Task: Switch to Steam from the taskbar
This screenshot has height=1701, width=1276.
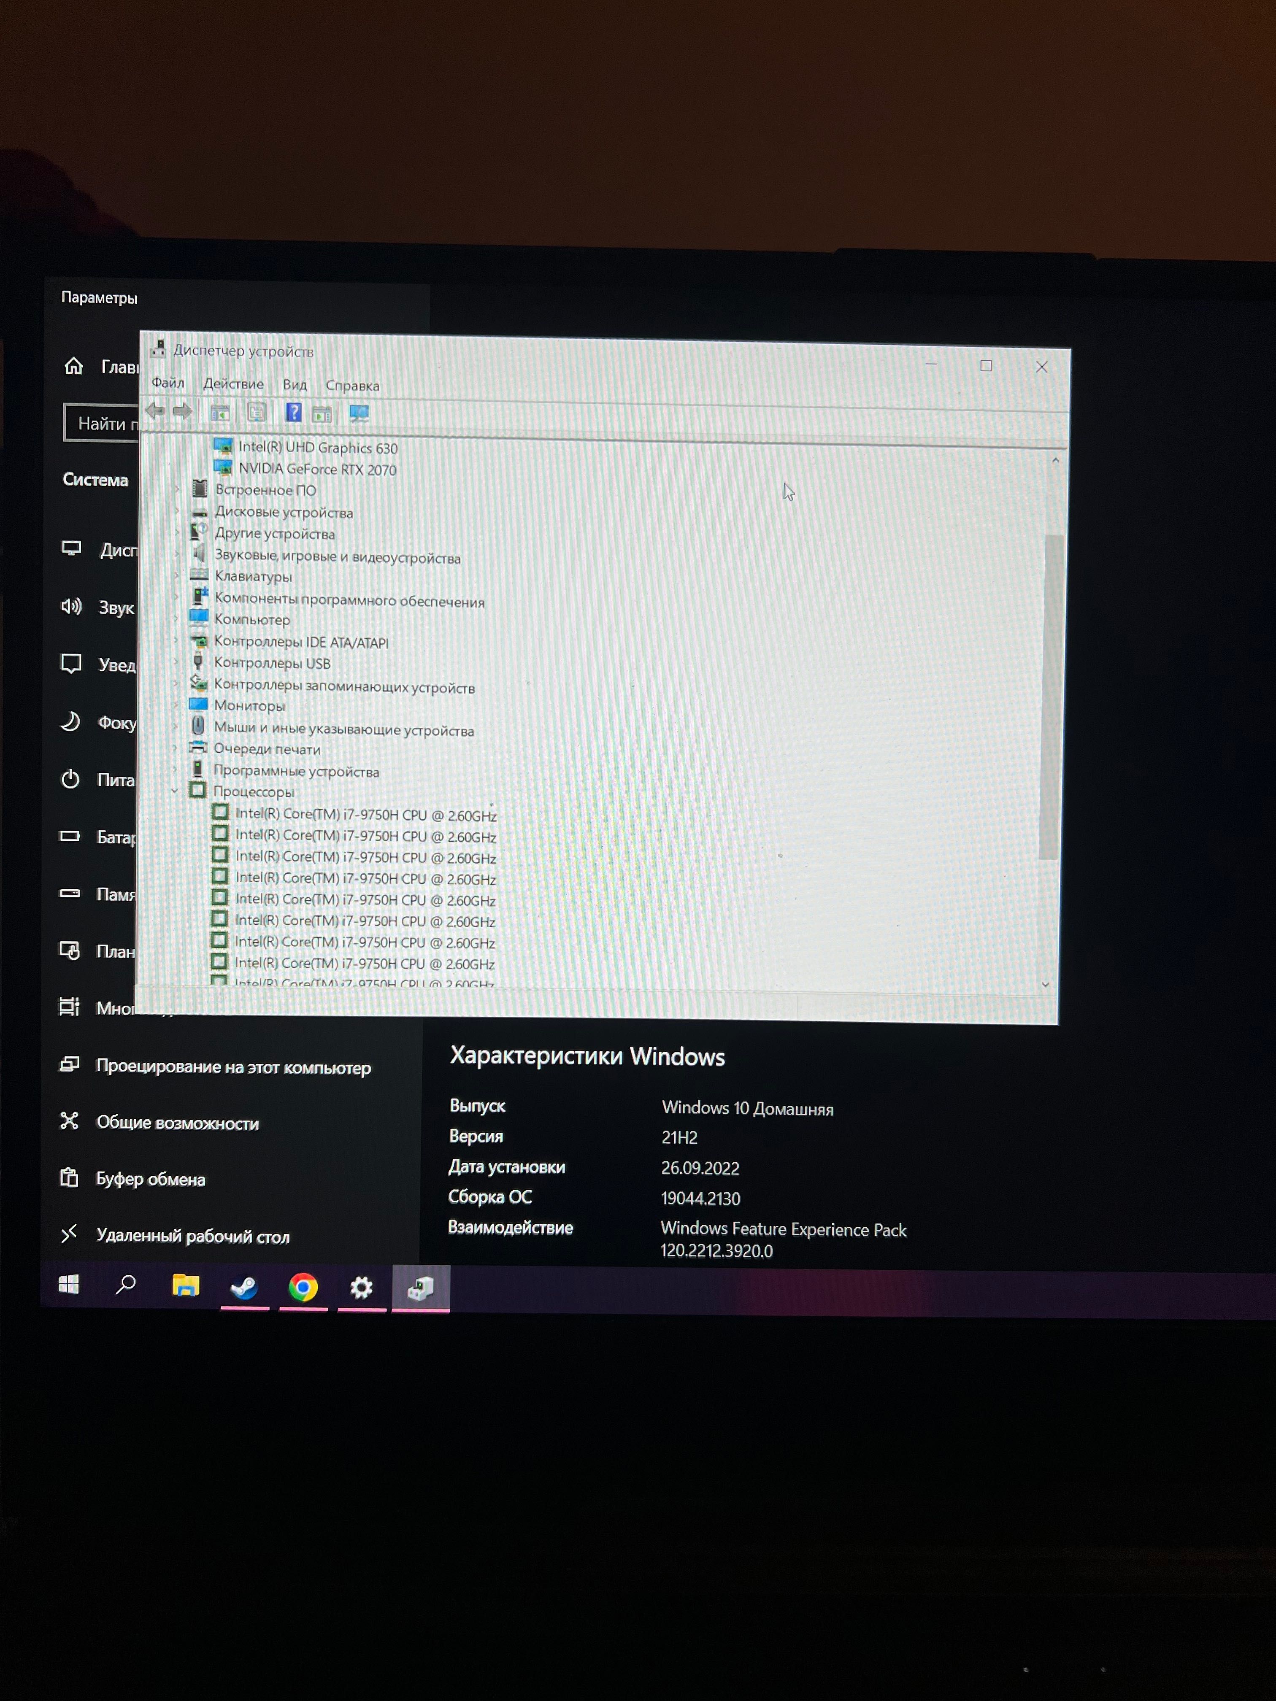Action: (245, 1287)
